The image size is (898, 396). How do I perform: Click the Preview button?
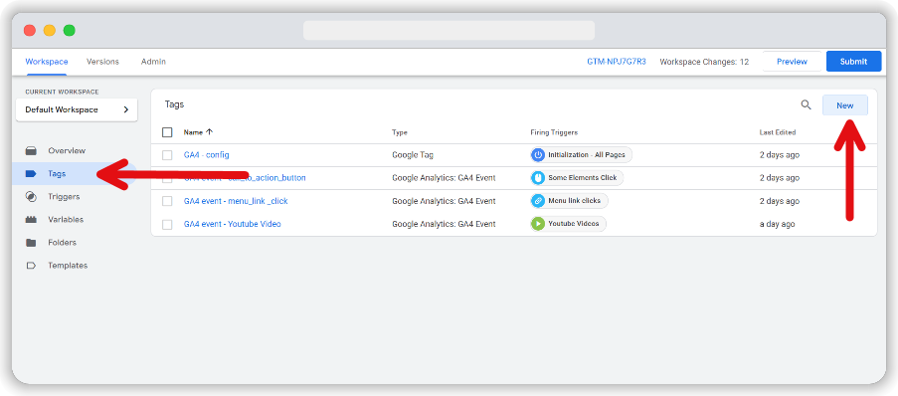(792, 62)
